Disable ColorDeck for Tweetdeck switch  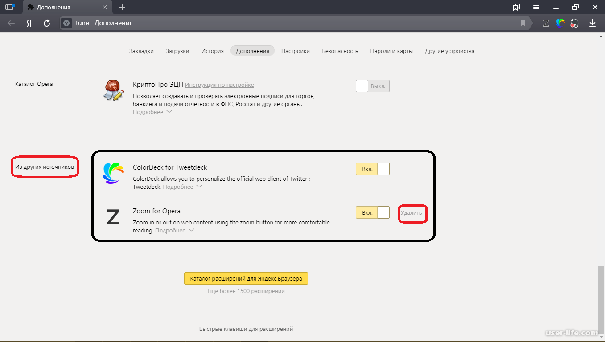tap(373, 169)
